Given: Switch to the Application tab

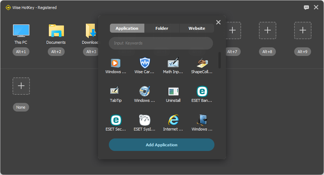Looking at the screenshot, I should (127, 28).
